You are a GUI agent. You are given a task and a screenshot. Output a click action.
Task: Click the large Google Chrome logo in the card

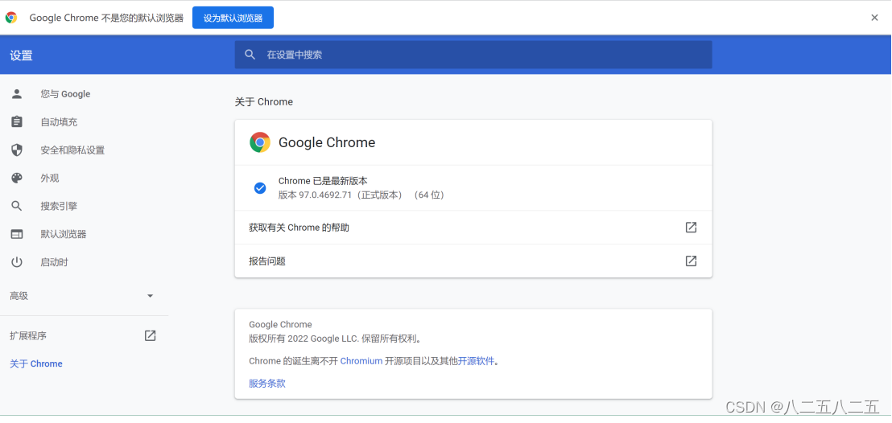[x=260, y=142]
